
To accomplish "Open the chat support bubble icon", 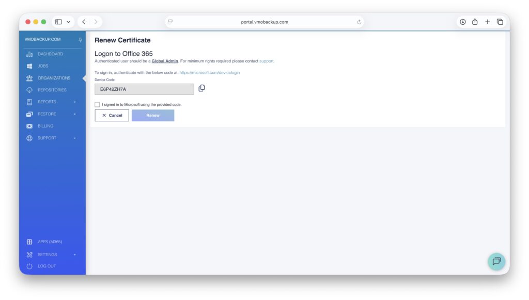I will [x=496, y=261].
